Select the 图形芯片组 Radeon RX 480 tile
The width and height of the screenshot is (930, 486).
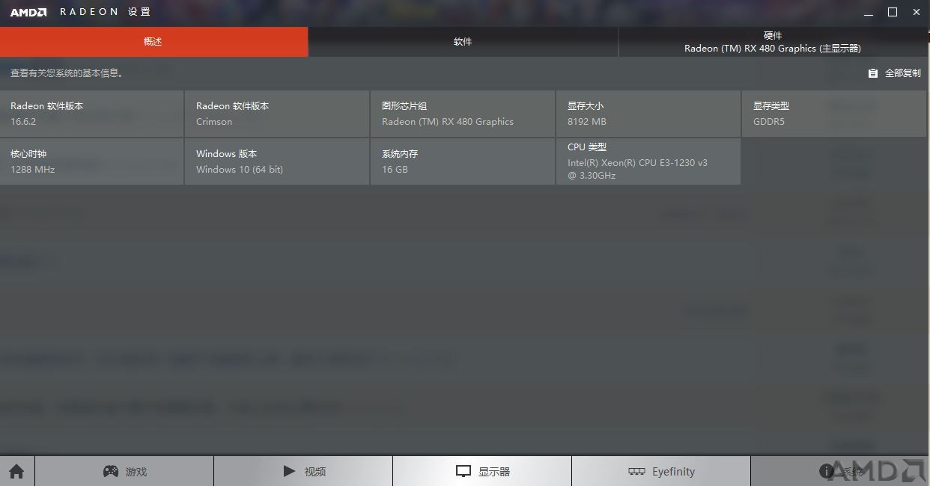463,114
